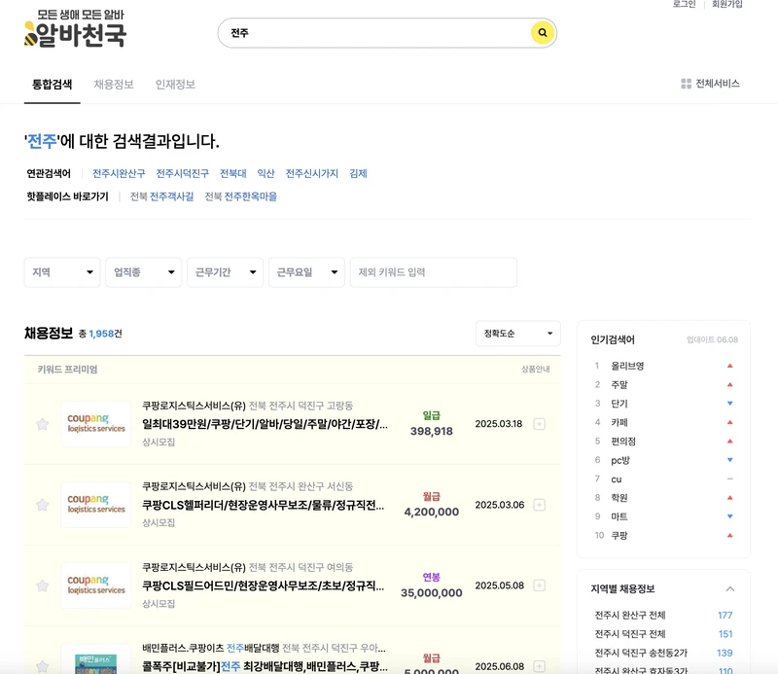Click the search magnifier icon
Viewport: 778px width, 674px height.
(x=541, y=32)
